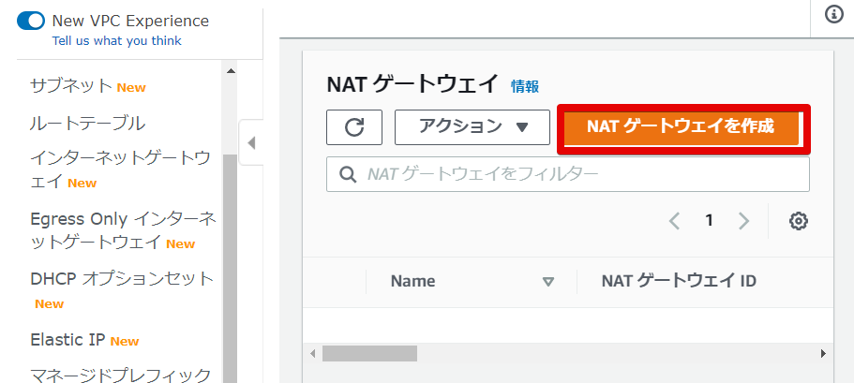Screen dimensions: 854x383
Task: Open table preferences gear icon
Action: click(799, 220)
